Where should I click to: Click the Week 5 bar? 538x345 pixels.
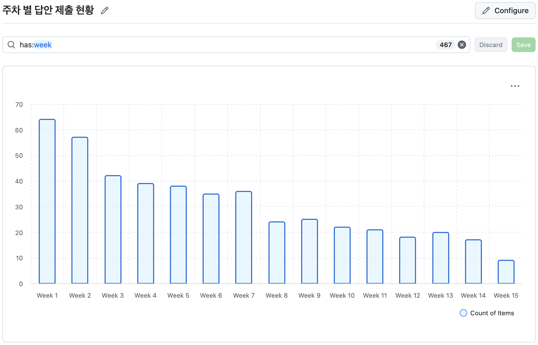[x=178, y=235]
